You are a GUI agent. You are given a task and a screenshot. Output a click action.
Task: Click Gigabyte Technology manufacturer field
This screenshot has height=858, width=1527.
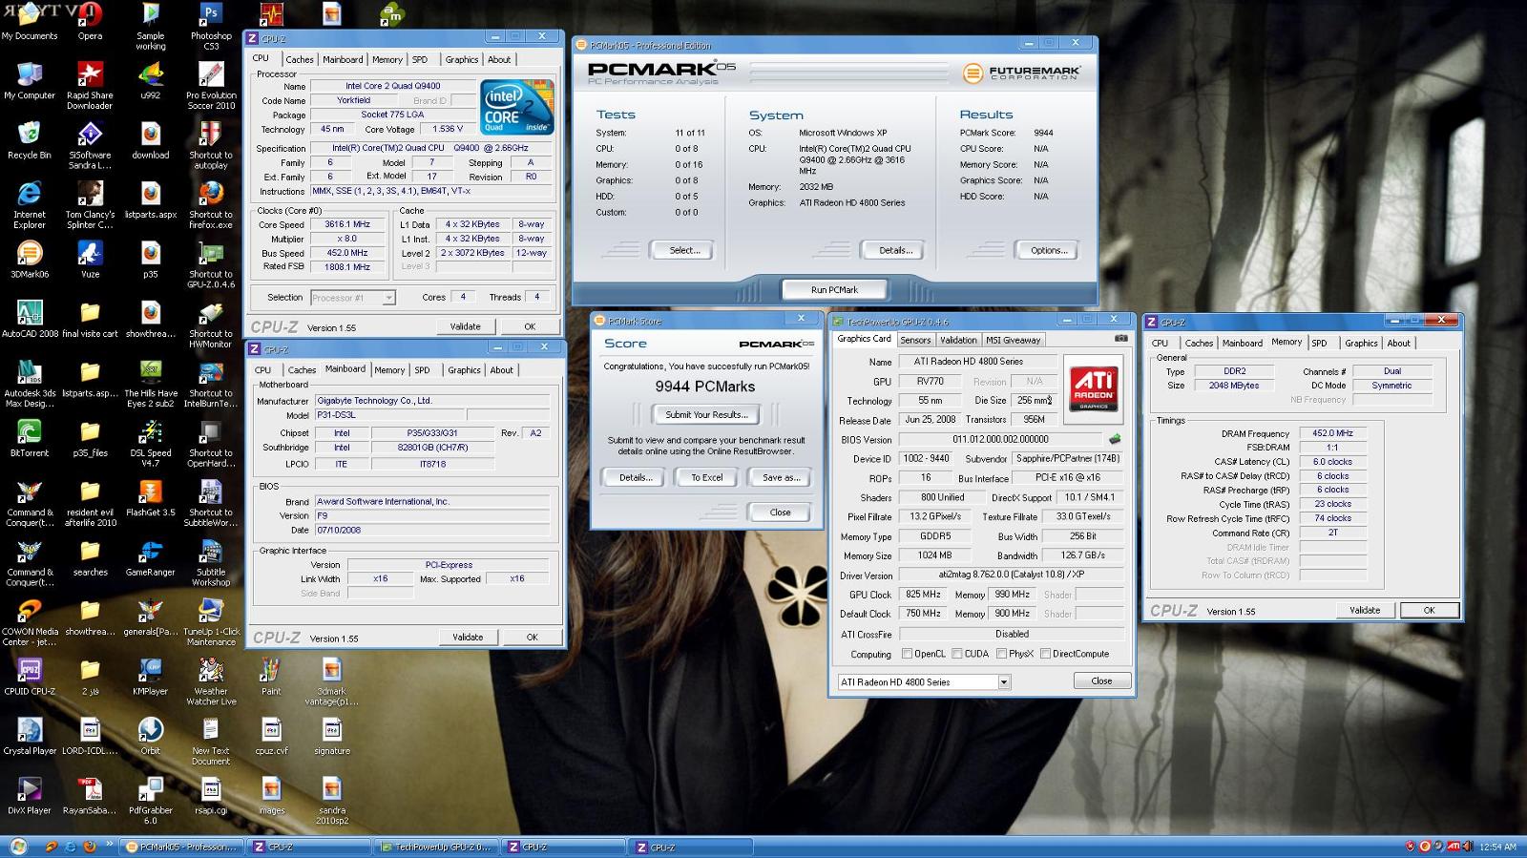[431, 401]
